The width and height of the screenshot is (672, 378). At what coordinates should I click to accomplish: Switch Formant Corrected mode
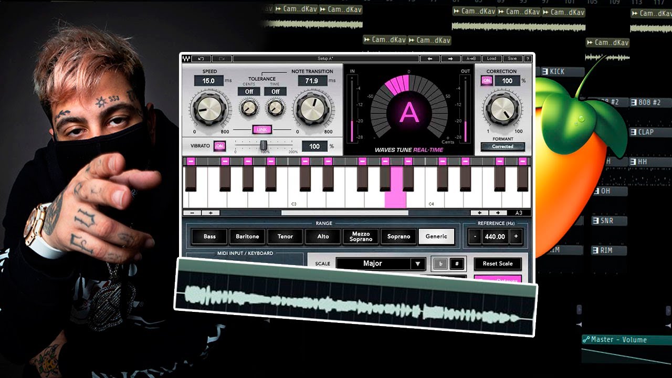[502, 147]
